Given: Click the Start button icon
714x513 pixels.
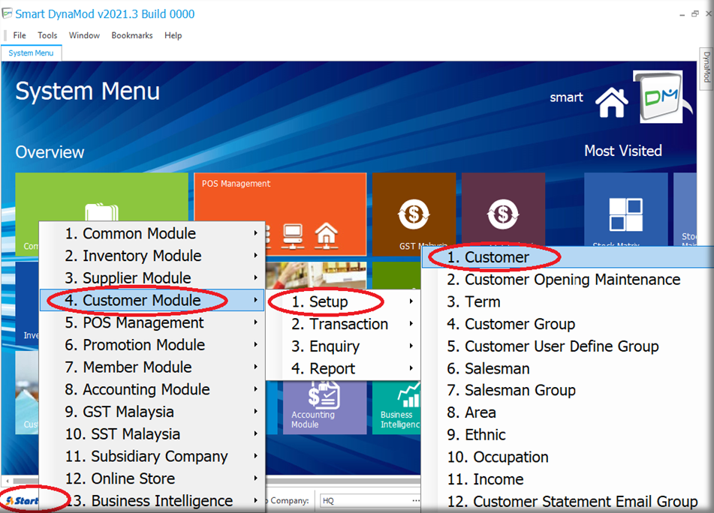Looking at the screenshot, I should click(23, 500).
